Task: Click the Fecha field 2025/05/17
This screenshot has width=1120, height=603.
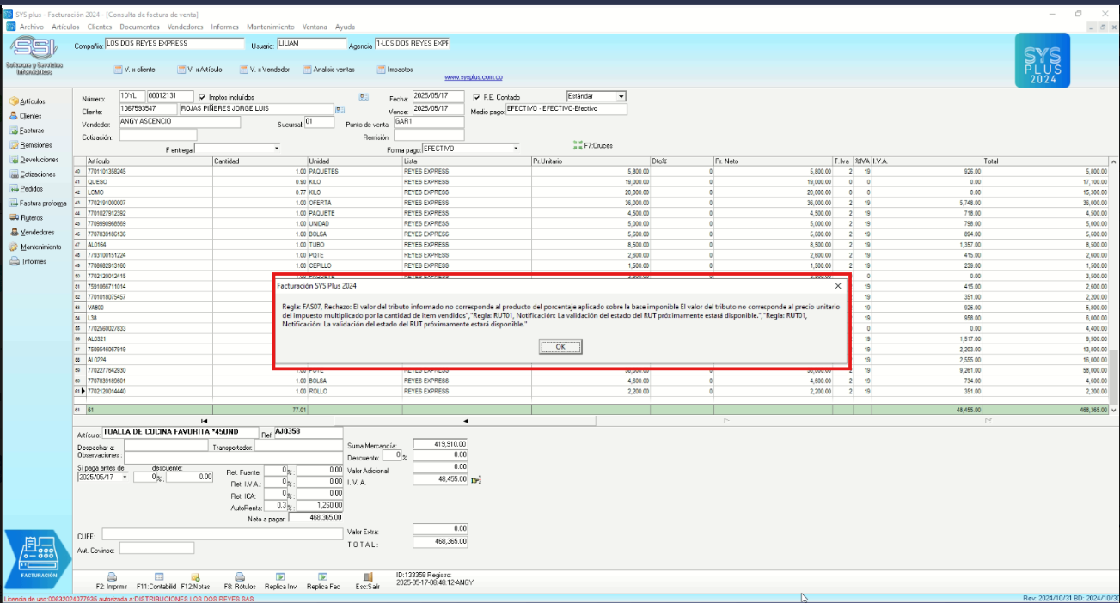Action: (x=438, y=96)
